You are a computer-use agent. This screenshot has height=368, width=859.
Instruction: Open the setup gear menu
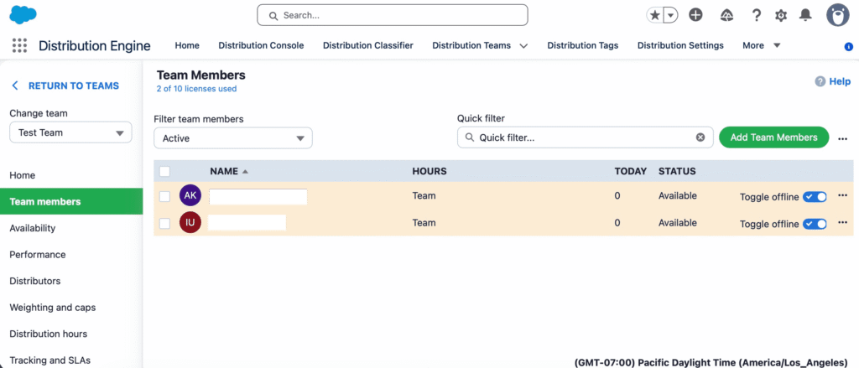coord(781,15)
